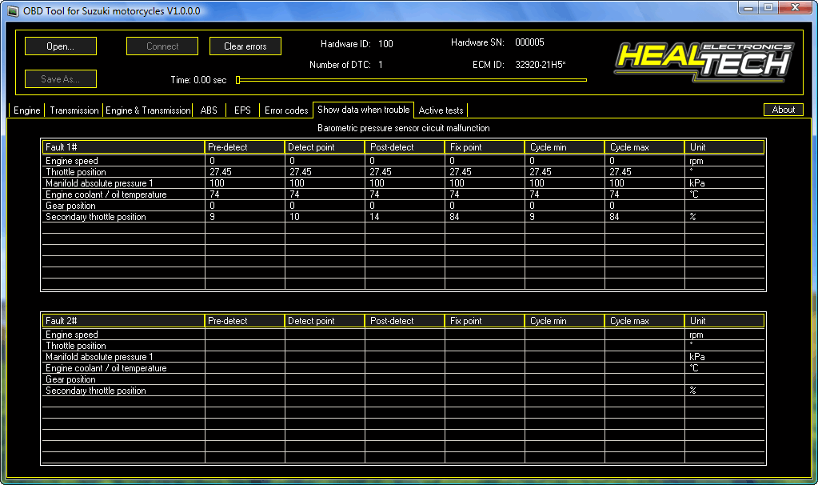Screen dimensions: 818x485
Task: Select Fault 1 Engine coolant / oil temperature
Action: [x=106, y=194]
